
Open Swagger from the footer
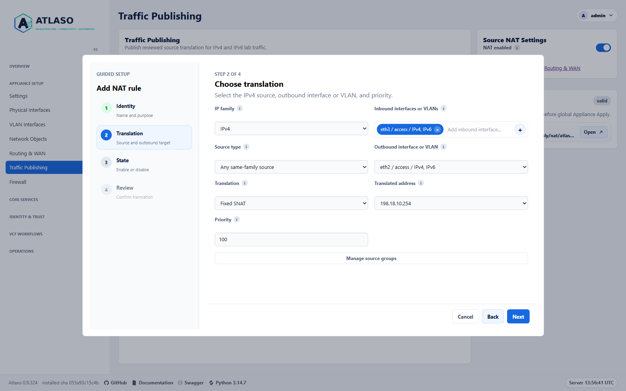tap(191, 383)
